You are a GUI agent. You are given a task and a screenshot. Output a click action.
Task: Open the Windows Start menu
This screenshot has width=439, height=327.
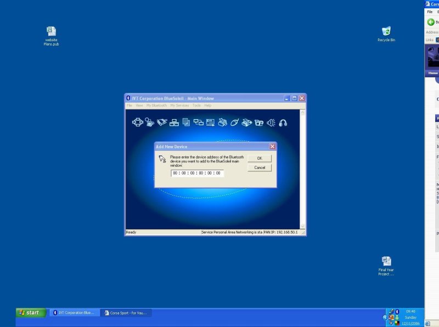point(31,313)
